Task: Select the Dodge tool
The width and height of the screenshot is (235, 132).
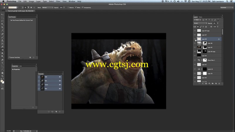Action: pyautogui.click(x=2, y=56)
